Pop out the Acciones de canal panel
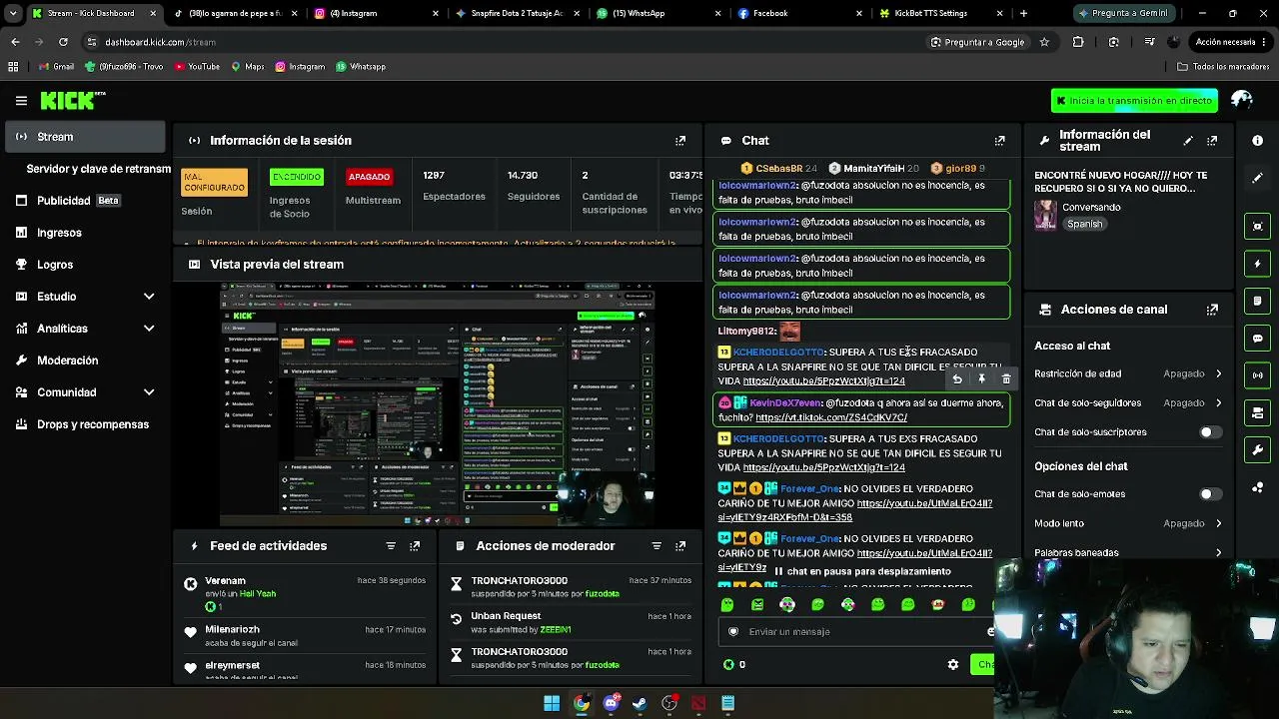Viewport: 1279px width, 719px height. click(x=1212, y=310)
